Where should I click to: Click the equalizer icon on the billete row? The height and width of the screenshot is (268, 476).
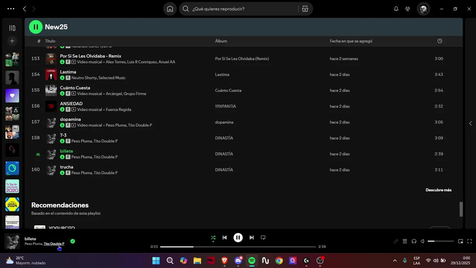(38, 154)
